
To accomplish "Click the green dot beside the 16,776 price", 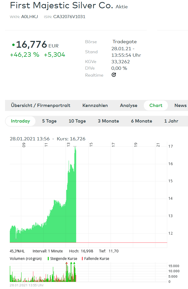I will 13,45.
